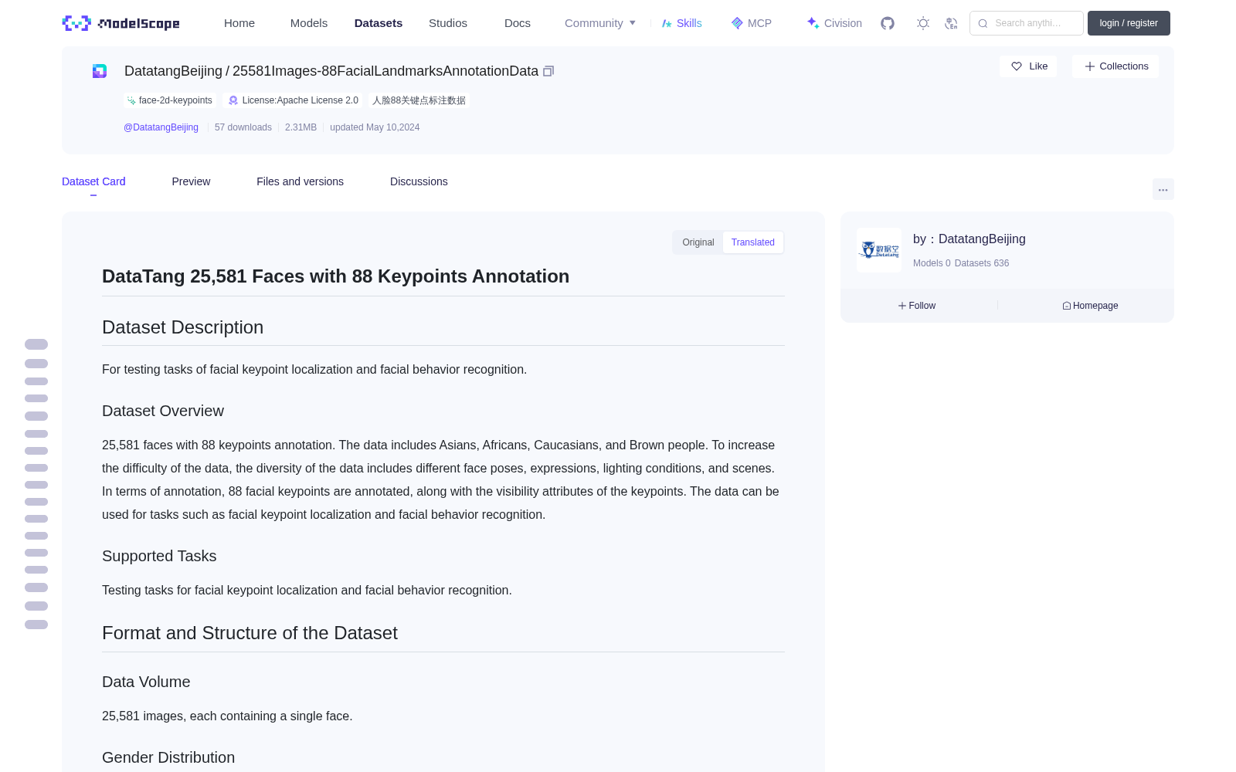Add the dataset to Collections

point(1115,66)
